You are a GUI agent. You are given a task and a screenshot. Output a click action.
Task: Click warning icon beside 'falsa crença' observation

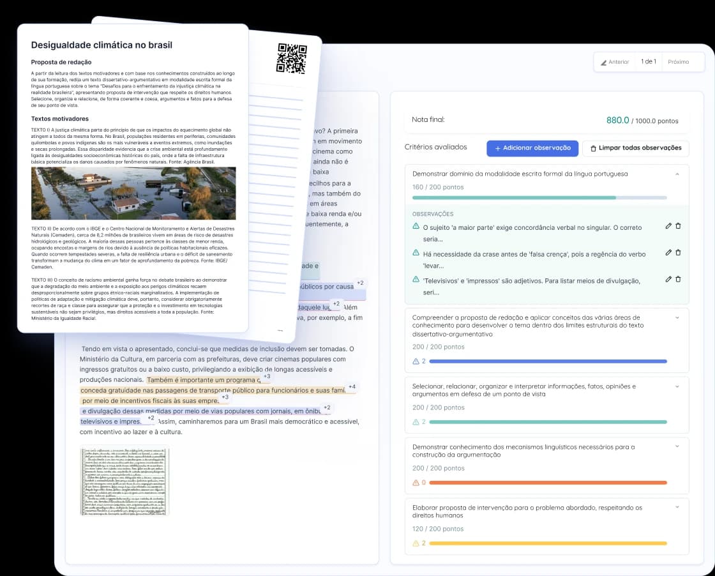416,252
